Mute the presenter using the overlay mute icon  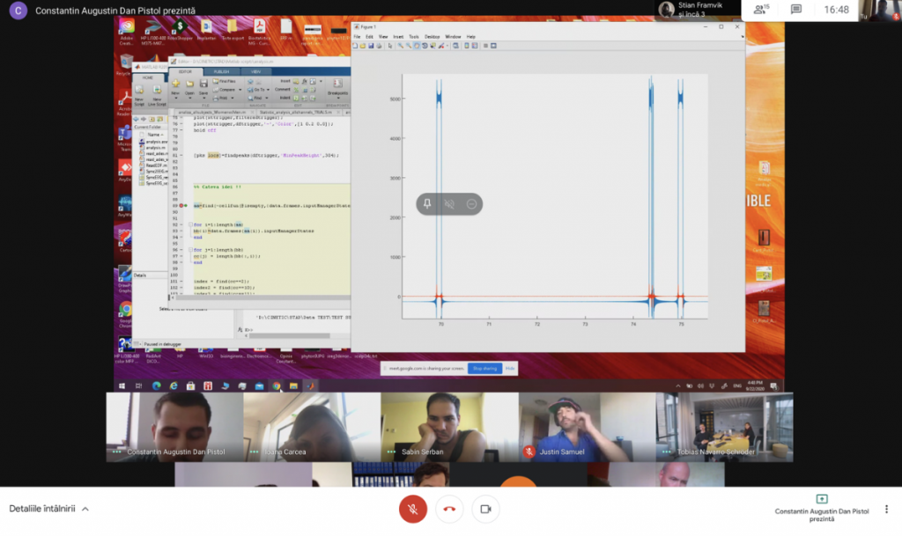(449, 203)
